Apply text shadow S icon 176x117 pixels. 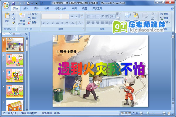pyautogui.click(x=62, y=23)
